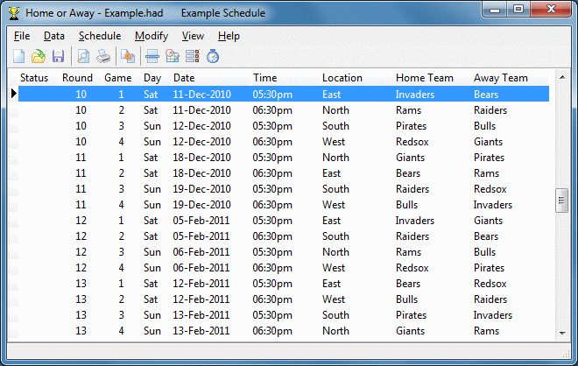Viewport: 578px width, 366px height.
Task: Click the scrollbar up arrow
Action: (x=562, y=77)
